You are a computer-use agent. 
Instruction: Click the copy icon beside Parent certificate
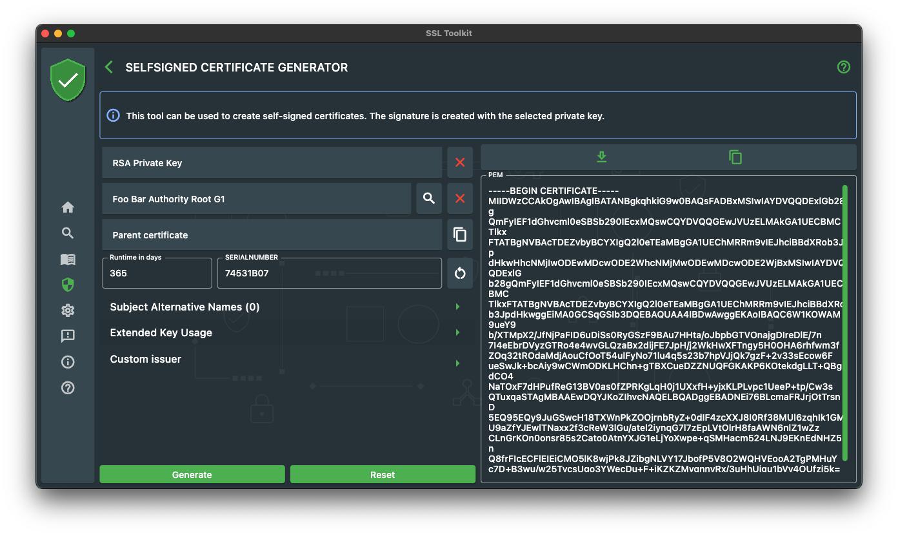tap(460, 235)
